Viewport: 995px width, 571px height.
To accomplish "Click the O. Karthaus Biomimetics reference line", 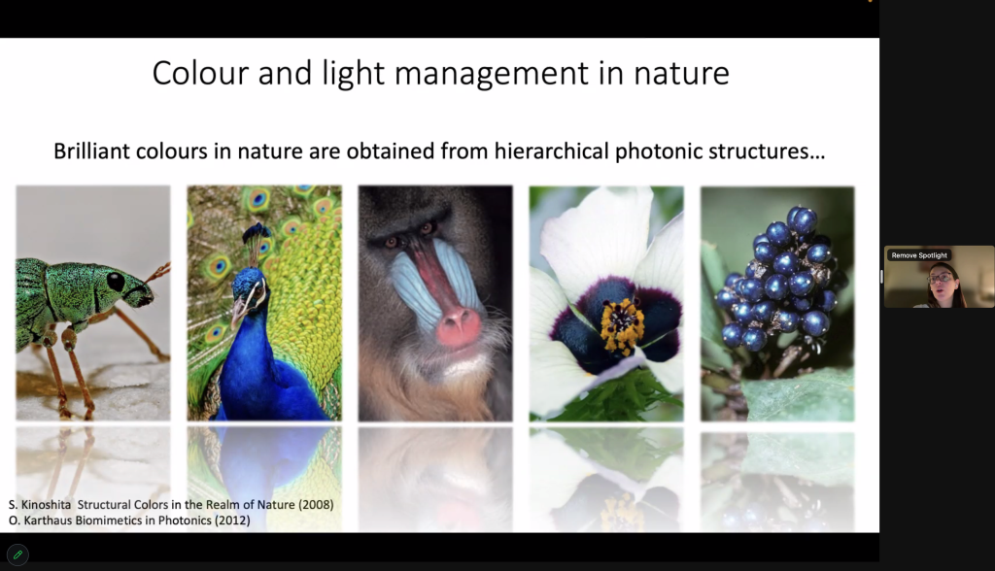I will 129,521.
